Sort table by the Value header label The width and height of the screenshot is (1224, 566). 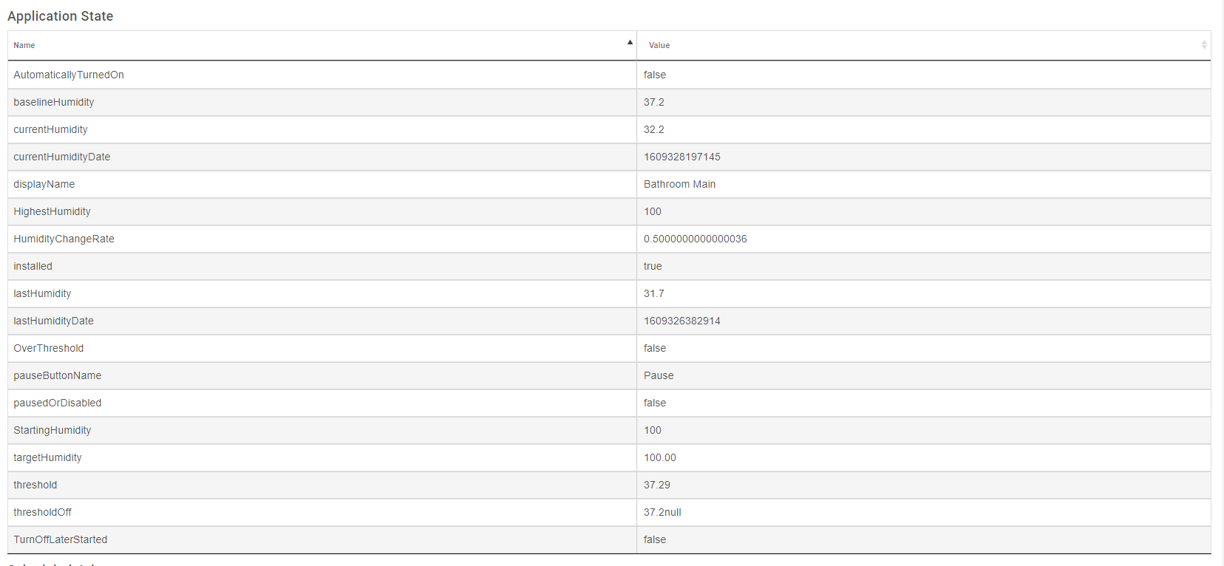tap(659, 46)
